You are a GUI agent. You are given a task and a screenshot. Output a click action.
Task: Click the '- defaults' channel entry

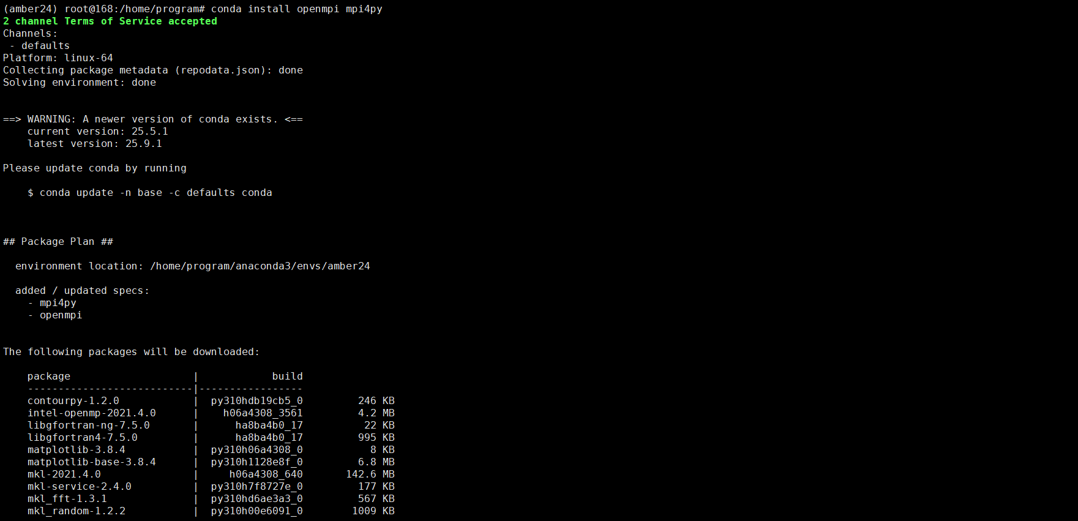(x=40, y=46)
